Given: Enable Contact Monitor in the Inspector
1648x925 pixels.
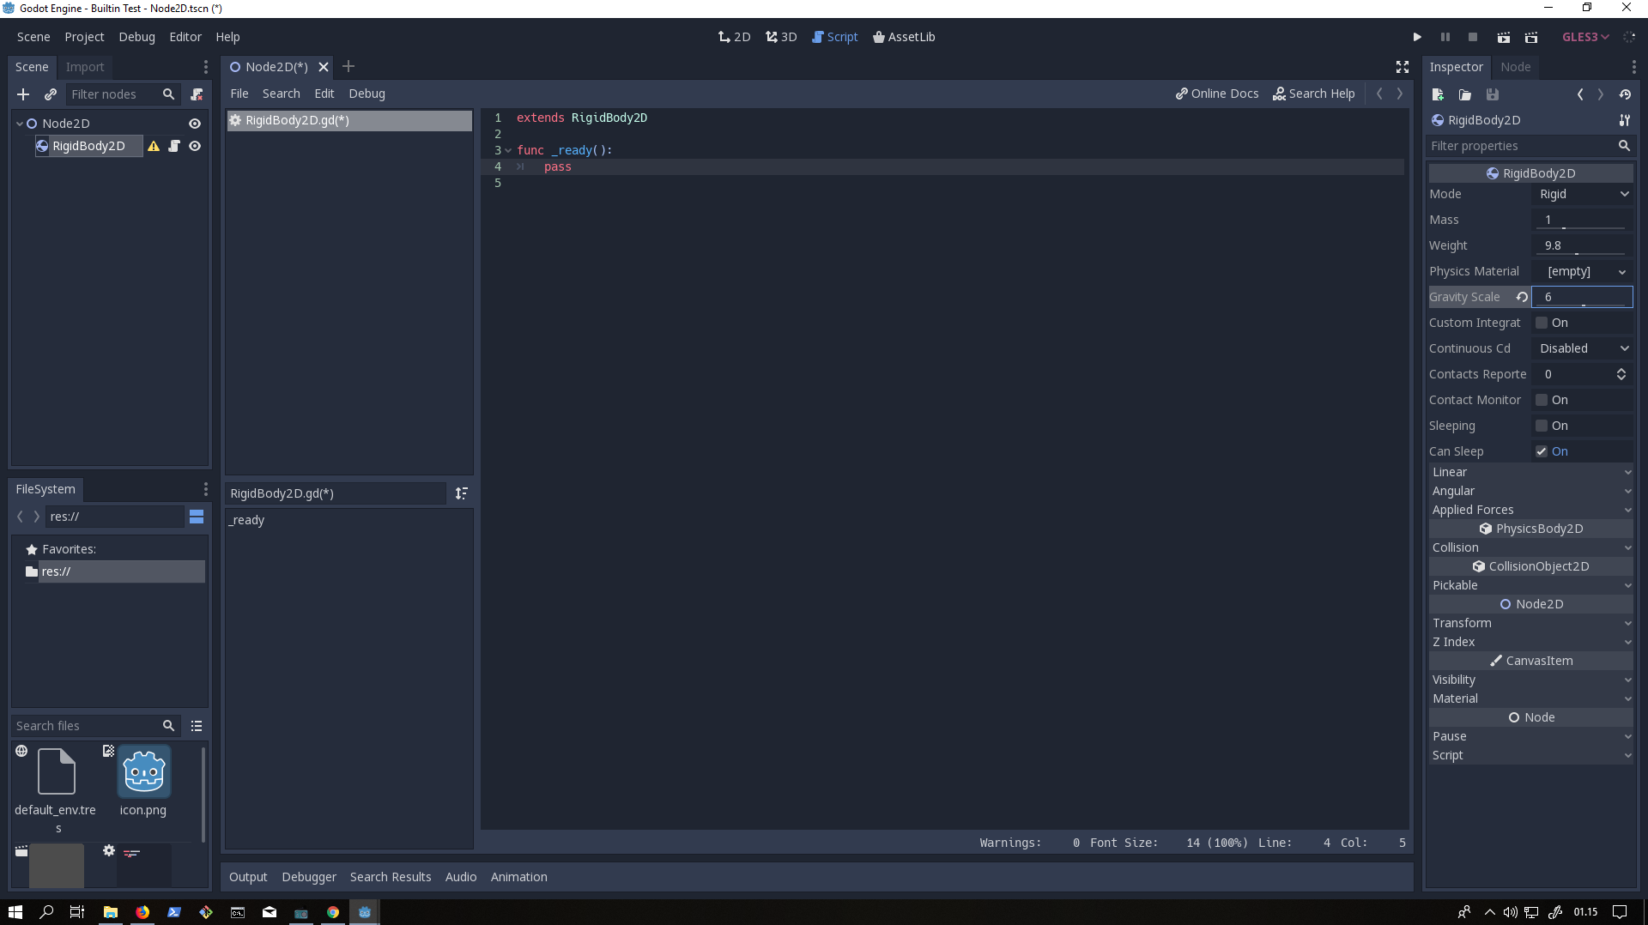Looking at the screenshot, I should [1542, 400].
